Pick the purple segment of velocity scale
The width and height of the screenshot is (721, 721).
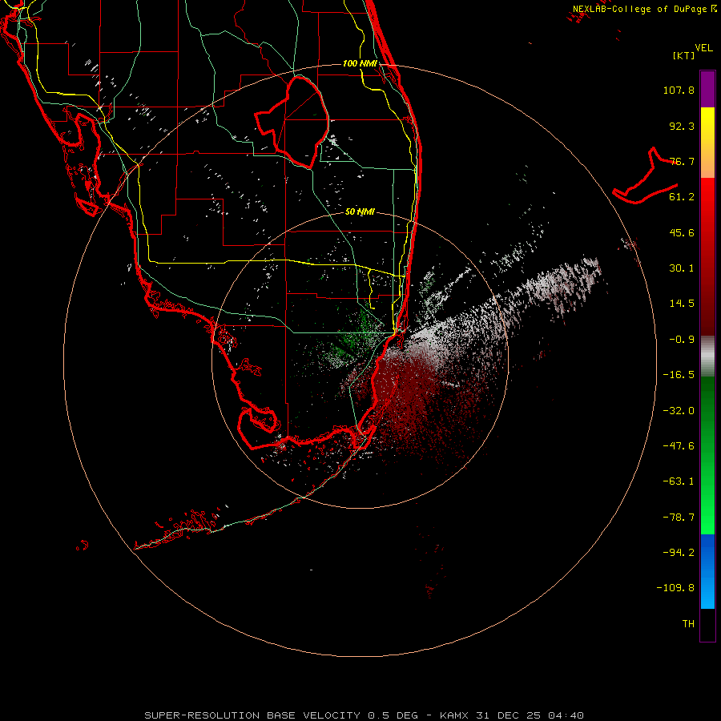[707, 89]
